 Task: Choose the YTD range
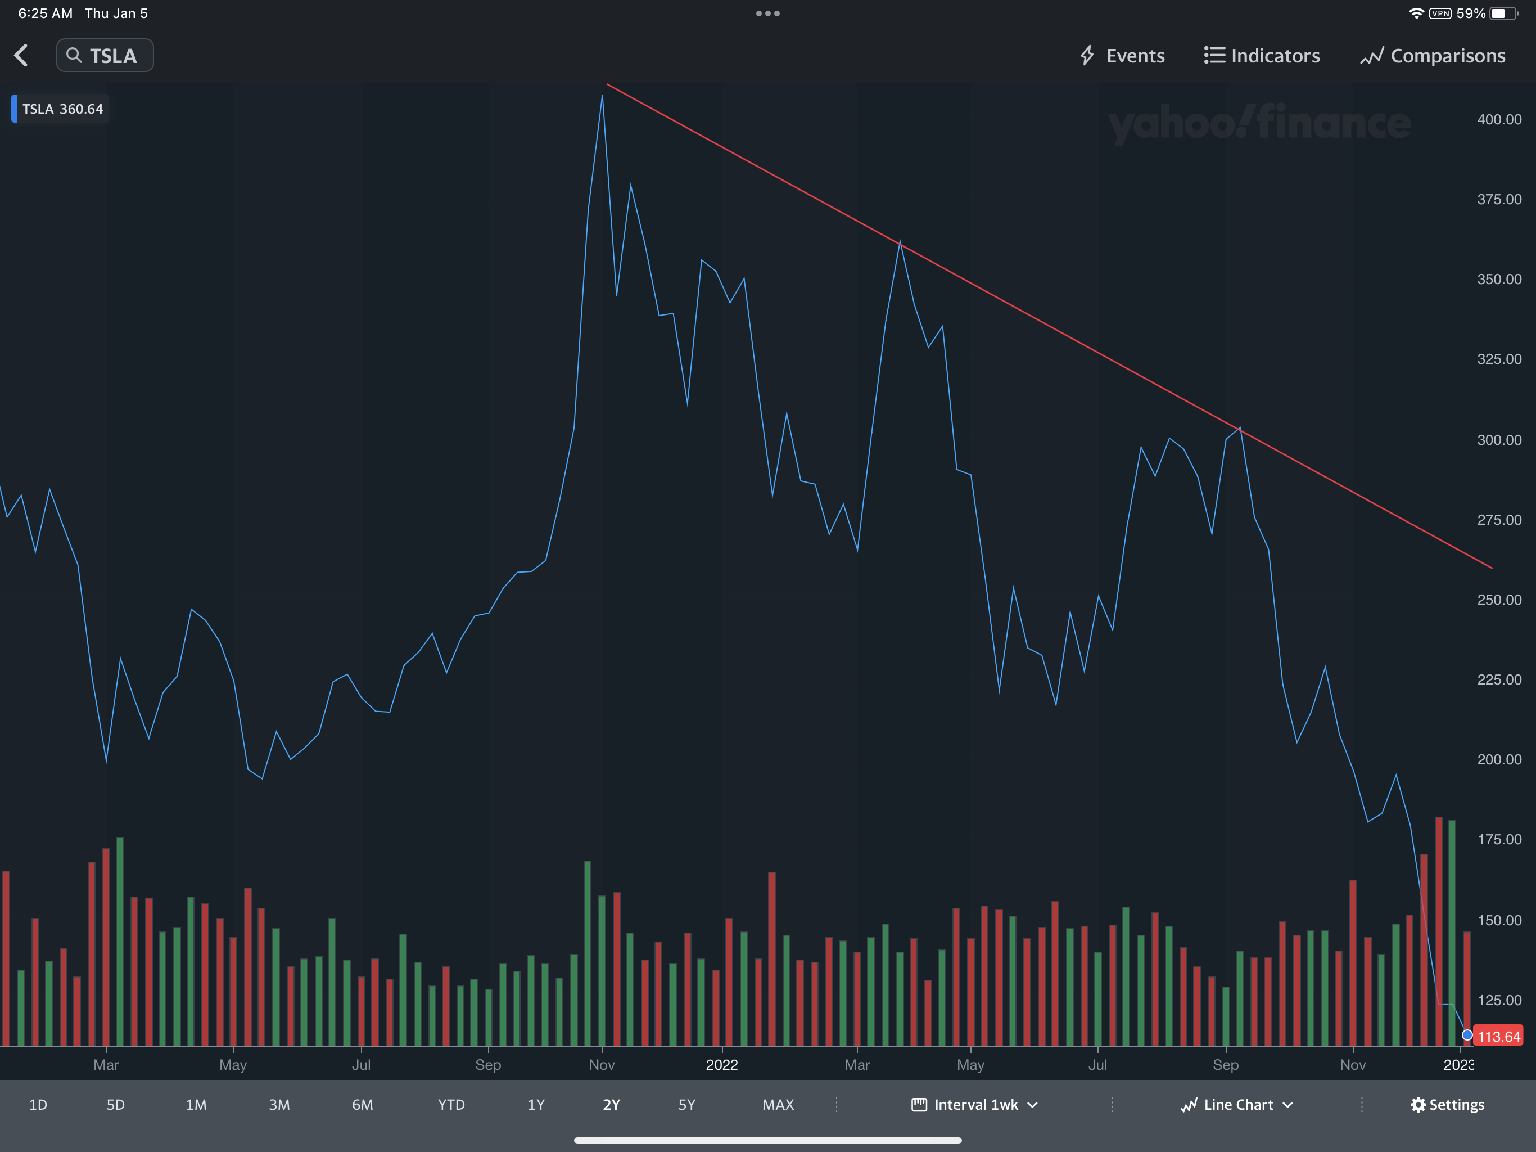451,1105
